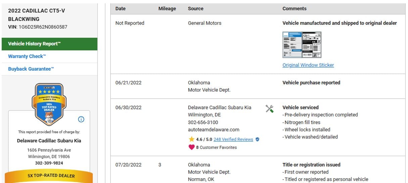Open the Original Window Sticker link
Viewport: 408px width, 183px height.
308,65
